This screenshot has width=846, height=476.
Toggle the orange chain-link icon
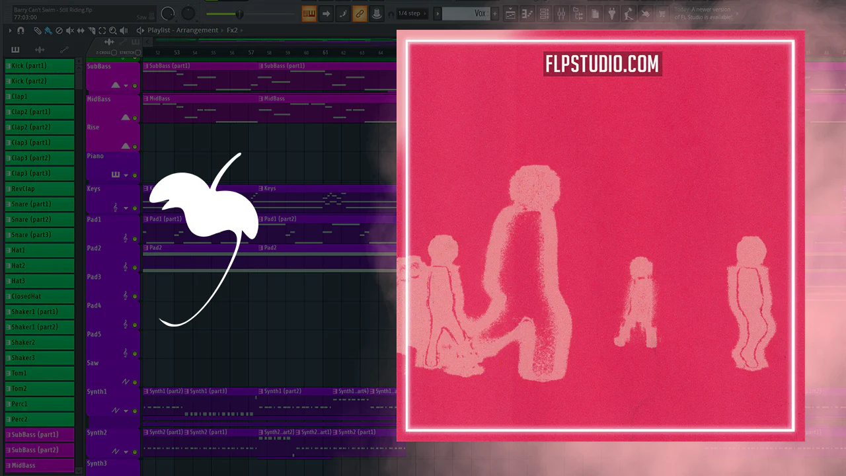360,13
